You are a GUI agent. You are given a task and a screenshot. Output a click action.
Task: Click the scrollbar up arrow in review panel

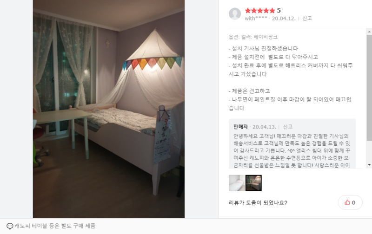[369, 32]
